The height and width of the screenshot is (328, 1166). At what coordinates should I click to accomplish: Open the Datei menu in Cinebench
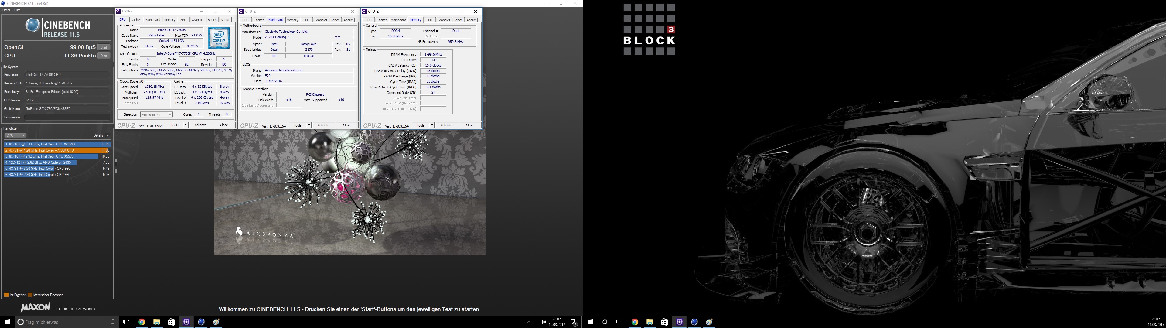tap(6, 10)
